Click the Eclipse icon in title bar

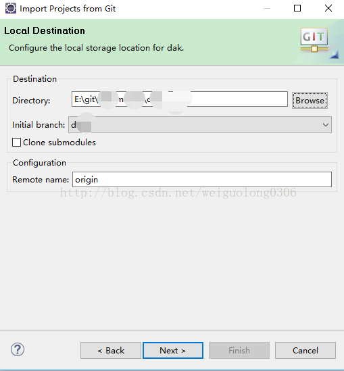[x=11, y=8]
